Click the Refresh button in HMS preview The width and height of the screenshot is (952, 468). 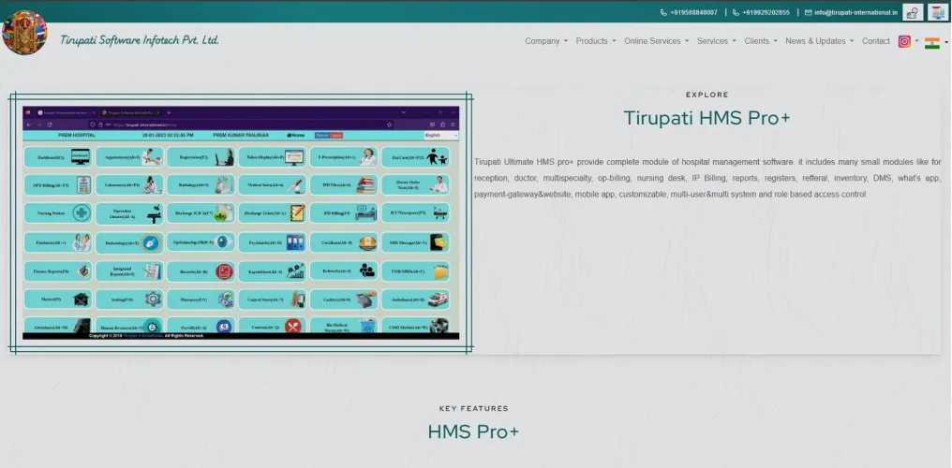[321, 135]
